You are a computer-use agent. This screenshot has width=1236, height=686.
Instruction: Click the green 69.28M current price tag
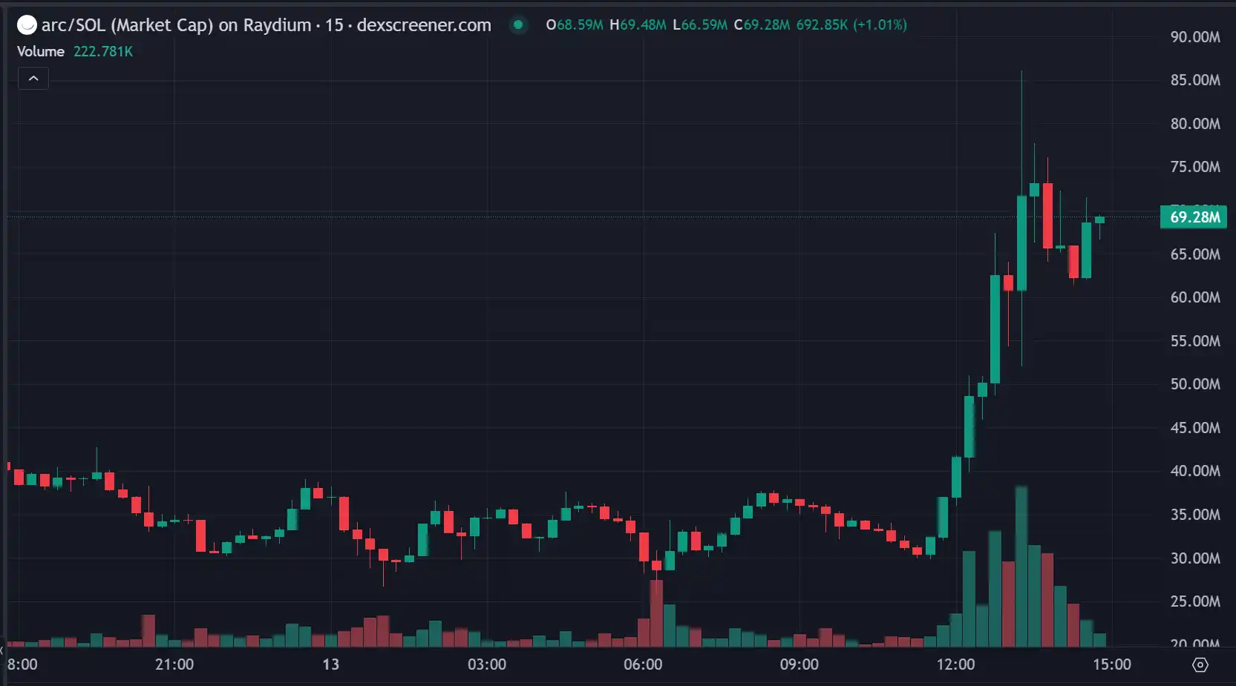[1194, 217]
